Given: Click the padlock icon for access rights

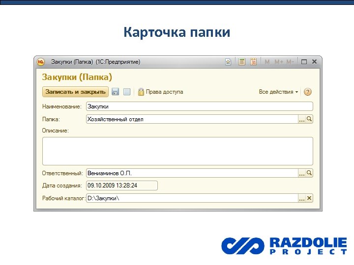Looking at the screenshot, I should pyautogui.click(x=141, y=92).
